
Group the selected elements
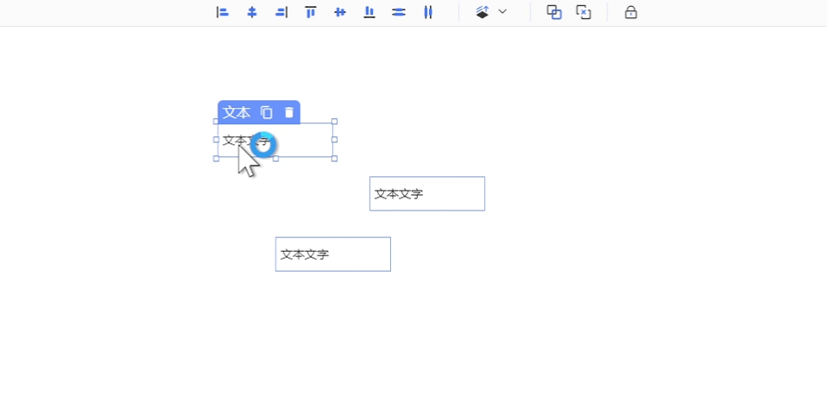[554, 12]
